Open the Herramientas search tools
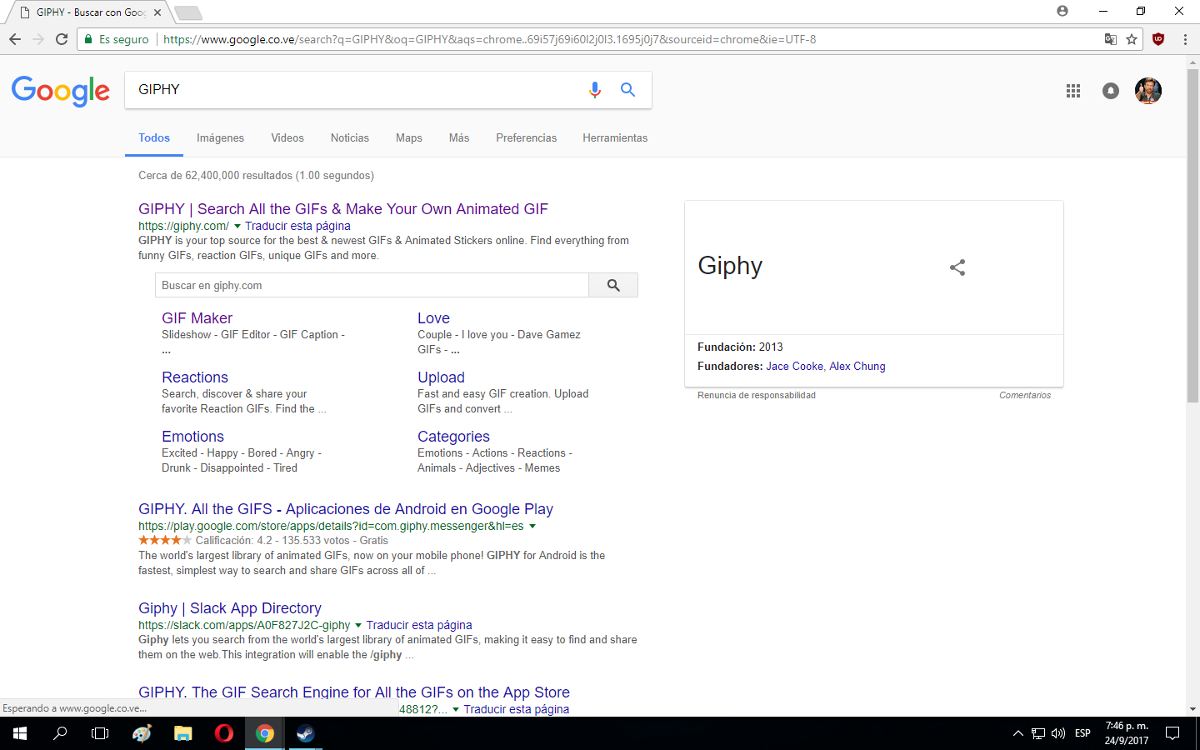 click(x=615, y=137)
